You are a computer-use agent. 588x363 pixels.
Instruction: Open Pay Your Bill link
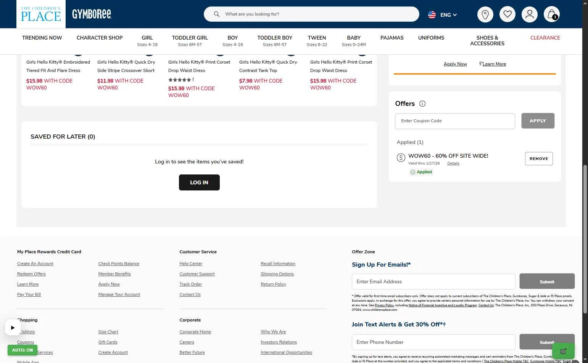29,294
